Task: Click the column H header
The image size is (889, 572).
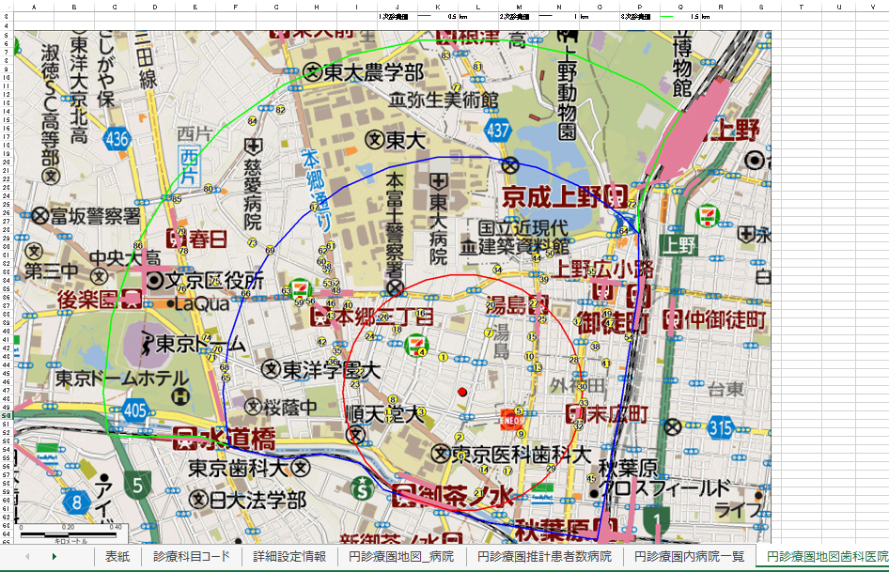Action: tap(317, 7)
